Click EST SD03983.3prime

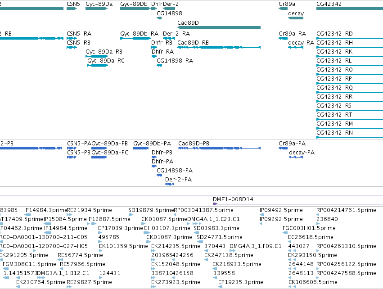(x=216, y=228)
